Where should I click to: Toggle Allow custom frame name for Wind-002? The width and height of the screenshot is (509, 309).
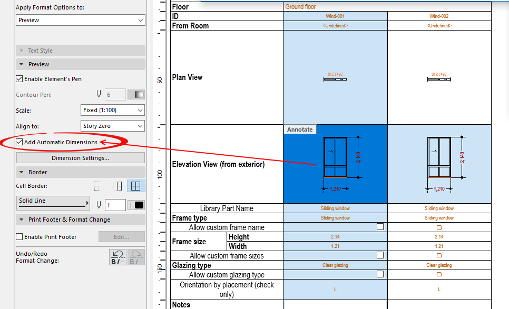pyautogui.click(x=439, y=227)
